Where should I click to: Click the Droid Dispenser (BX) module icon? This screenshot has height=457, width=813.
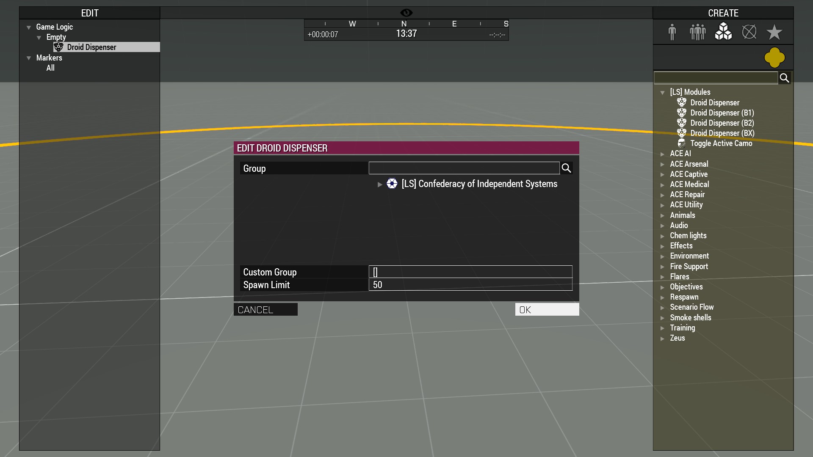pyautogui.click(x=682, y=133)
